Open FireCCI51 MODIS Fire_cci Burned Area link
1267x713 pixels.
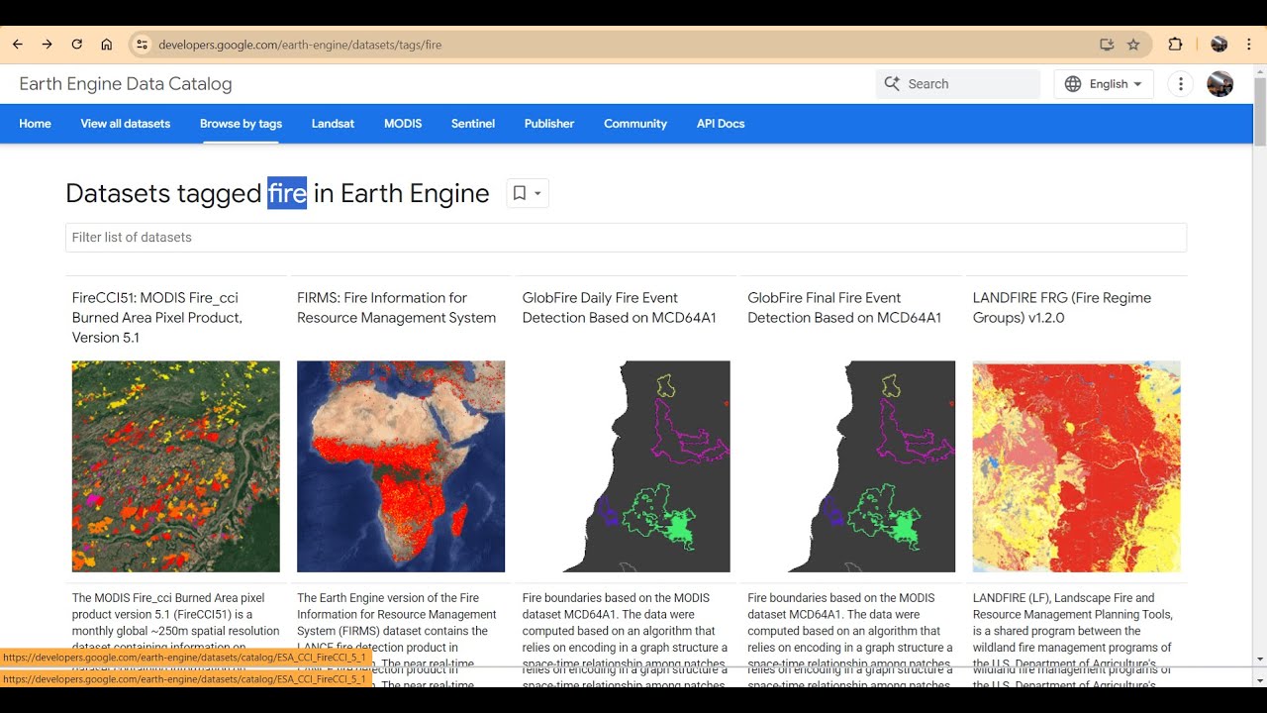pos(157,318)
